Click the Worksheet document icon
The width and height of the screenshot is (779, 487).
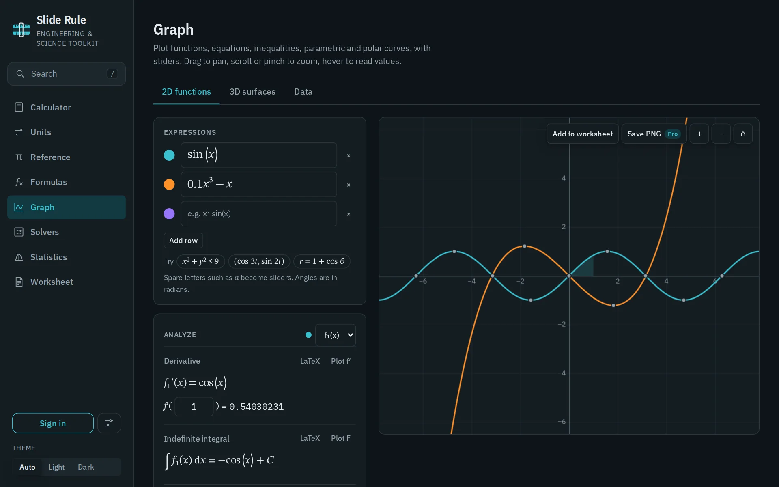click(x=19, y=282)
